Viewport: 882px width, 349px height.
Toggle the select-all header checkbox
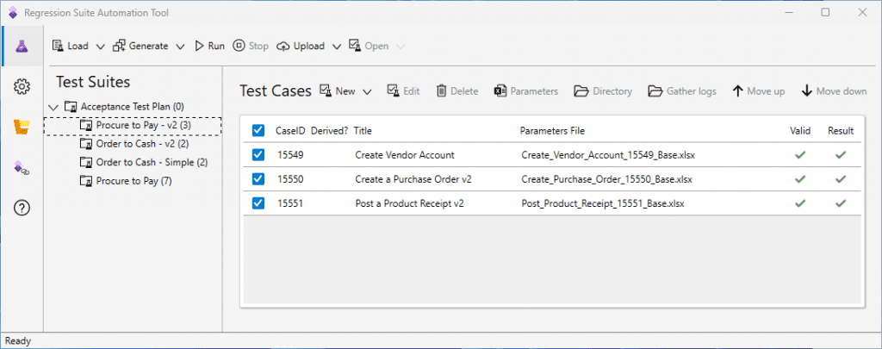pos(258,131)
